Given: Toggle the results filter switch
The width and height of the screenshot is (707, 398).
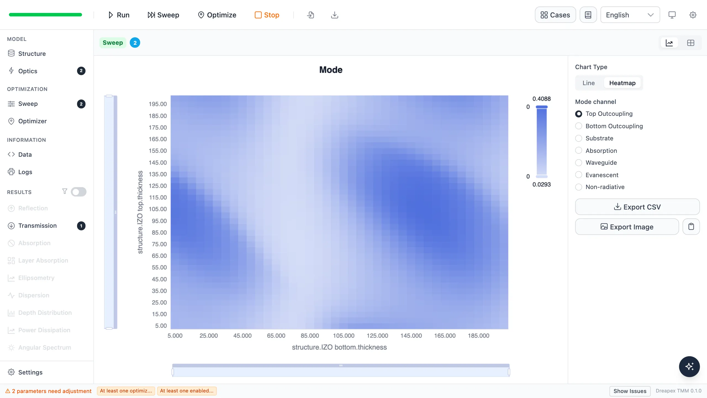Looking at the screenshot, I should 78,192.
